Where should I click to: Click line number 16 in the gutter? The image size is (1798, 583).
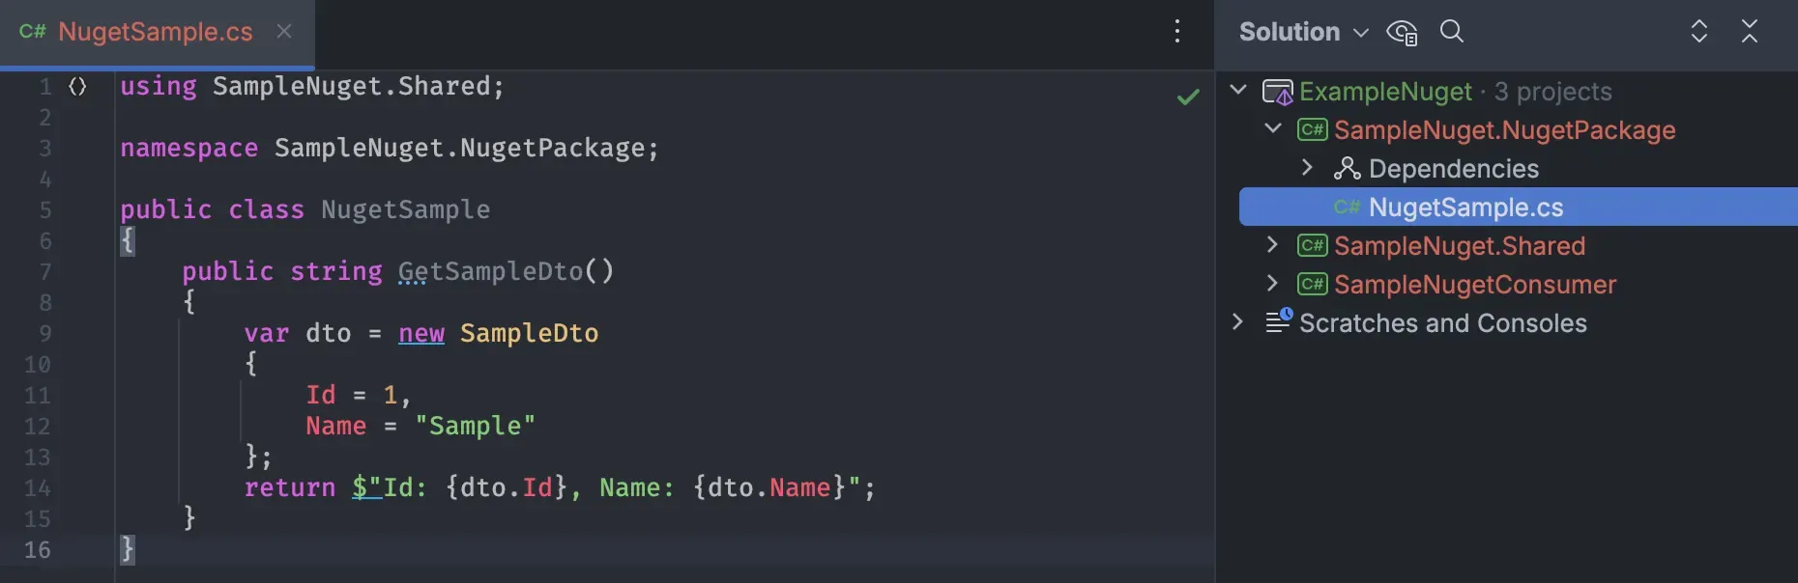click(38, 550)
